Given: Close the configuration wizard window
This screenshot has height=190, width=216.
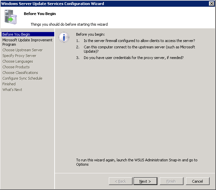Looking at the screenshot, I should (211, 3).
